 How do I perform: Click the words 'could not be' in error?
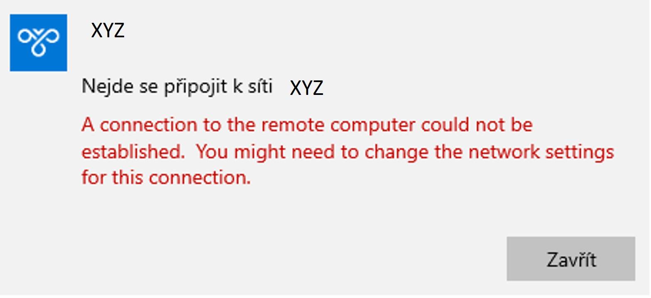477,125
